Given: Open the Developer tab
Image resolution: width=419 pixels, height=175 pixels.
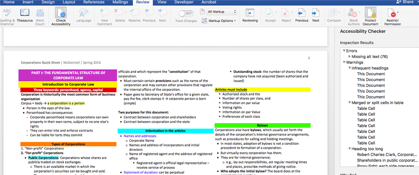Looking at the screenshot, I should click(x=184, y=2).
